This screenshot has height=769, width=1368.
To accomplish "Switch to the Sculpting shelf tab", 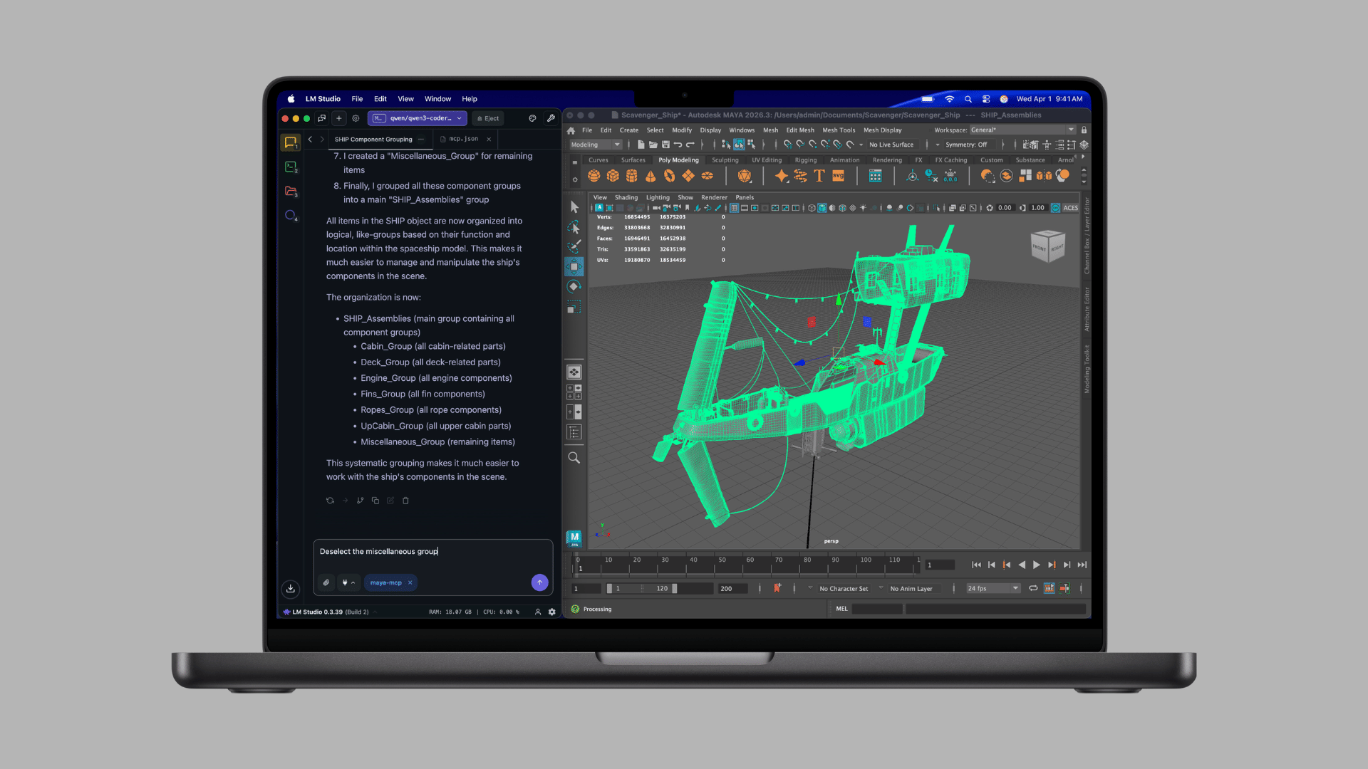I will [x=725, y=160].
